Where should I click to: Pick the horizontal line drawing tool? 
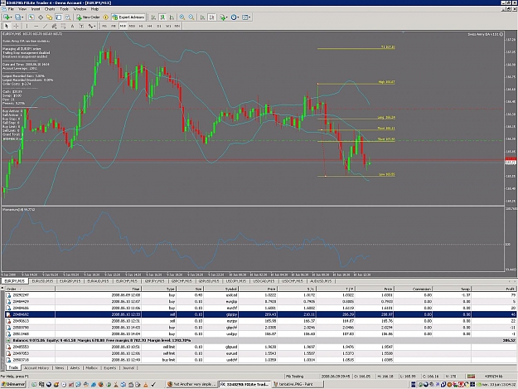36,26
